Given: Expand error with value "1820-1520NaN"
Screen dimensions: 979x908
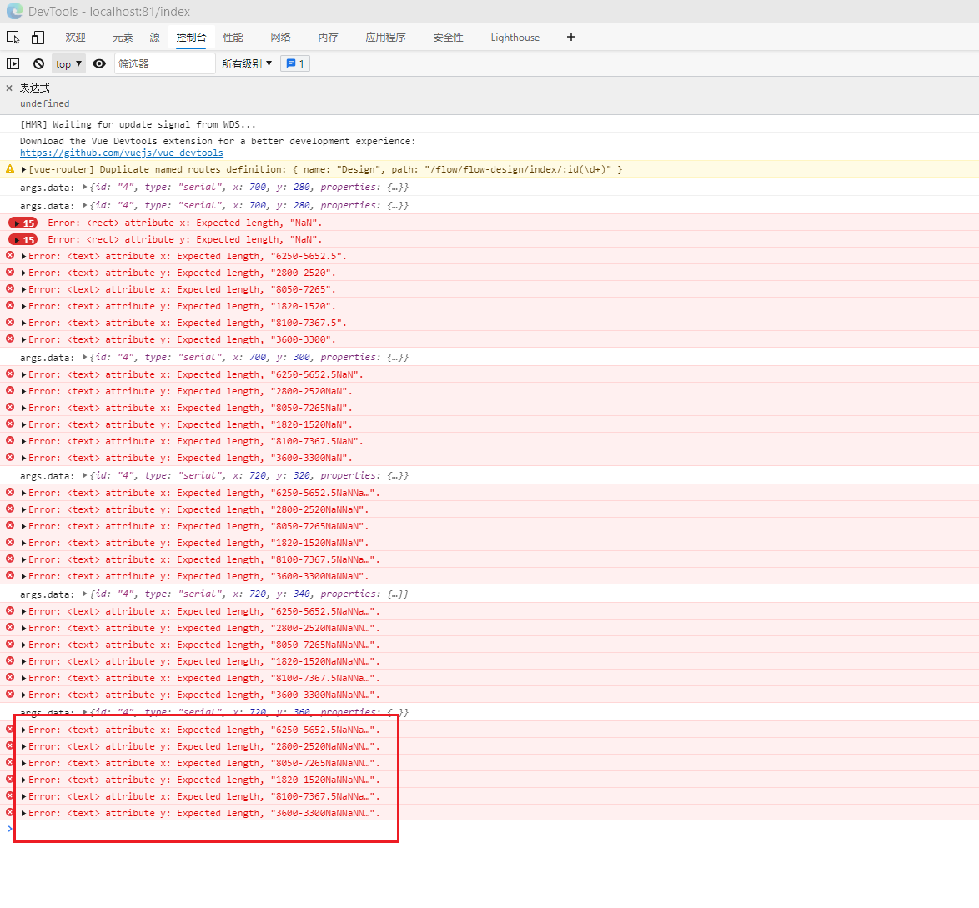Looking at the screenshot, I should [23, 424].
